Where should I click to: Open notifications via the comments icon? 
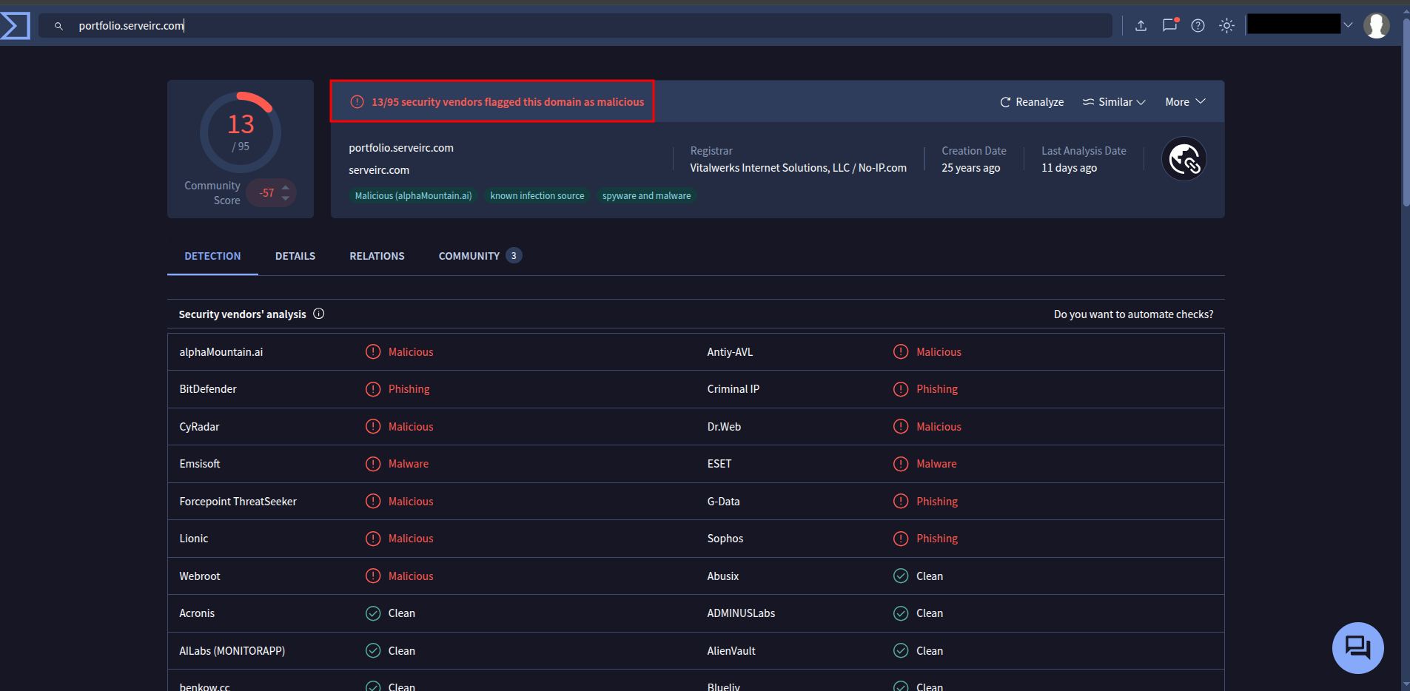(1169, 25)
